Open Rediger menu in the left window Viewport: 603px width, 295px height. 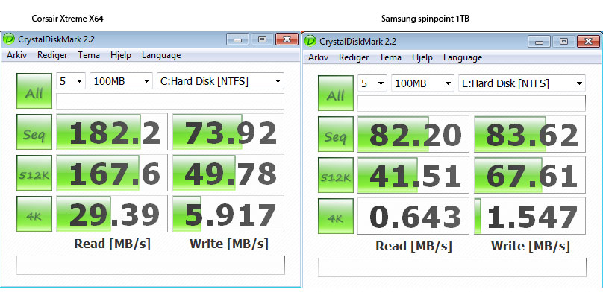click(x=52, y=55)
